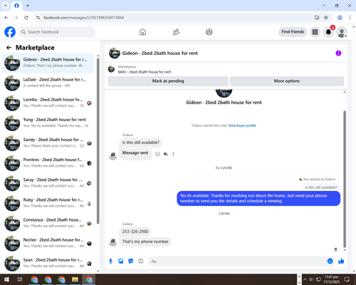Open volume control in system tray

(312, 279)
